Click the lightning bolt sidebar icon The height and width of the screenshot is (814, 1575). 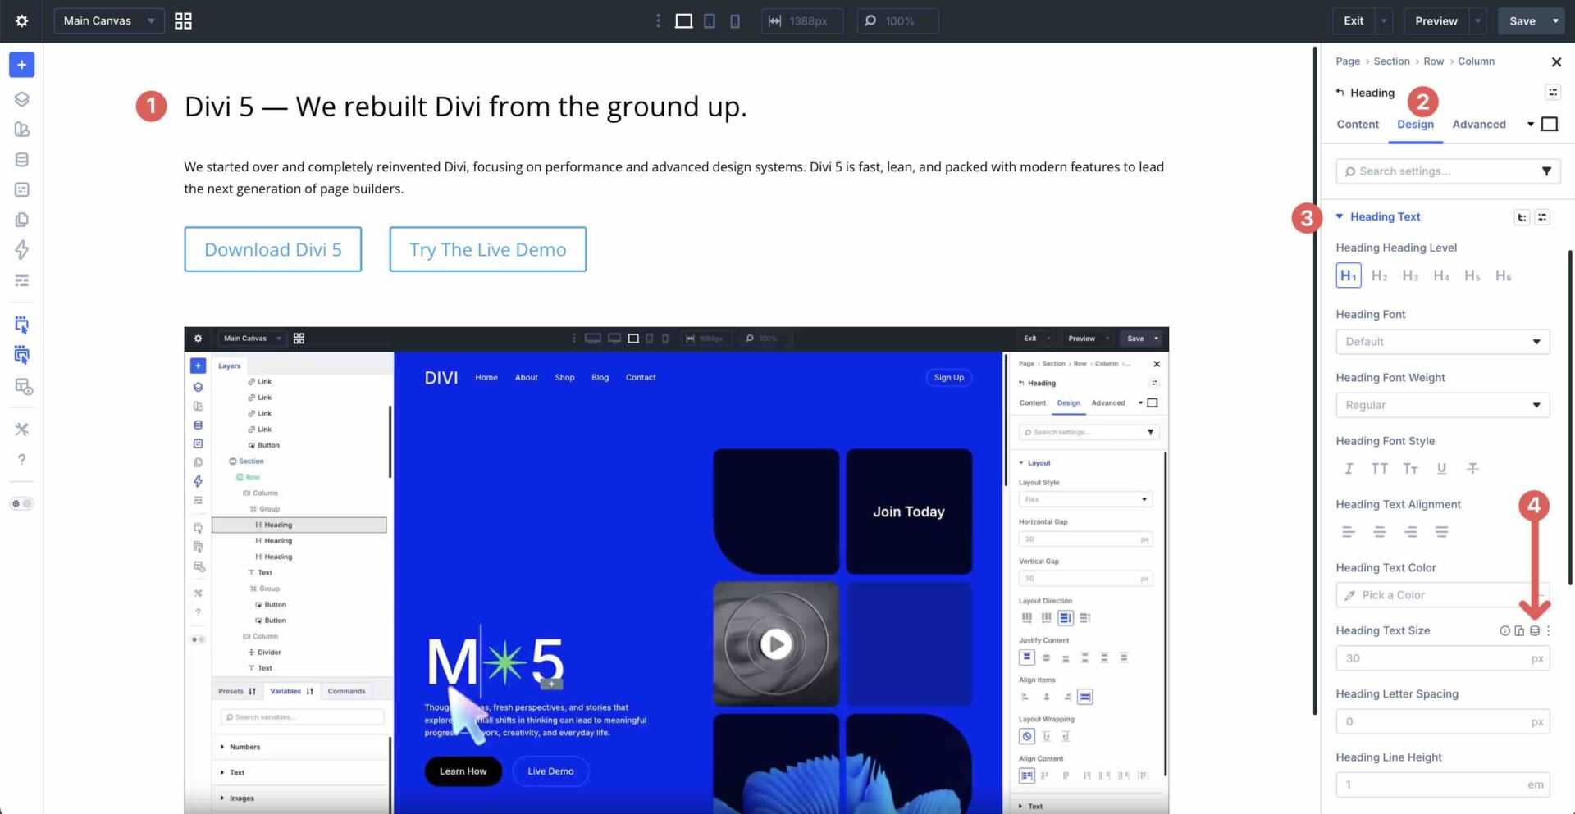coord(22,250)
